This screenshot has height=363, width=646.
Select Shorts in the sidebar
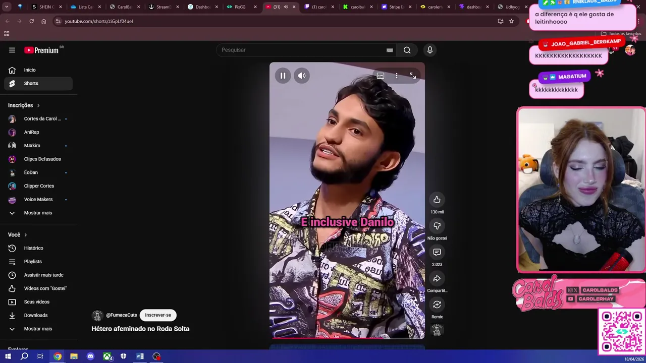coord(38,83)
